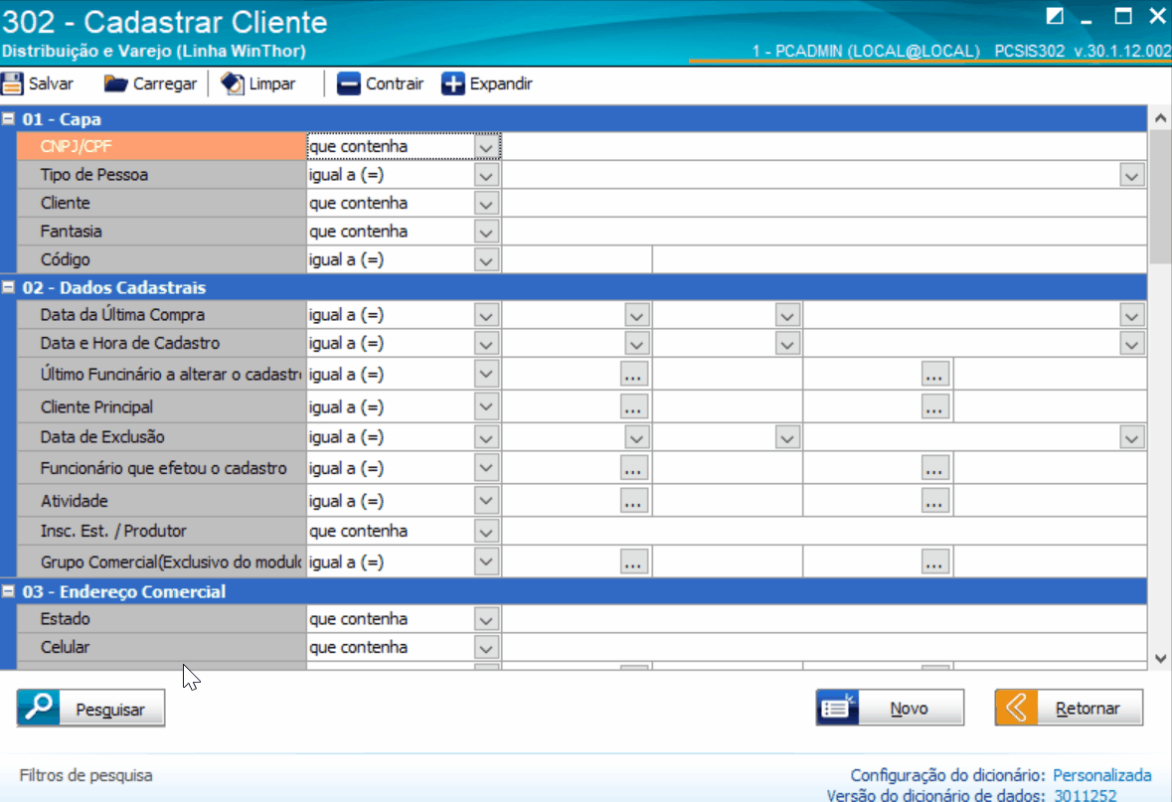Click the Salvar floppy disk icon
Screen dimensions: 1172x802
(13, 83)
